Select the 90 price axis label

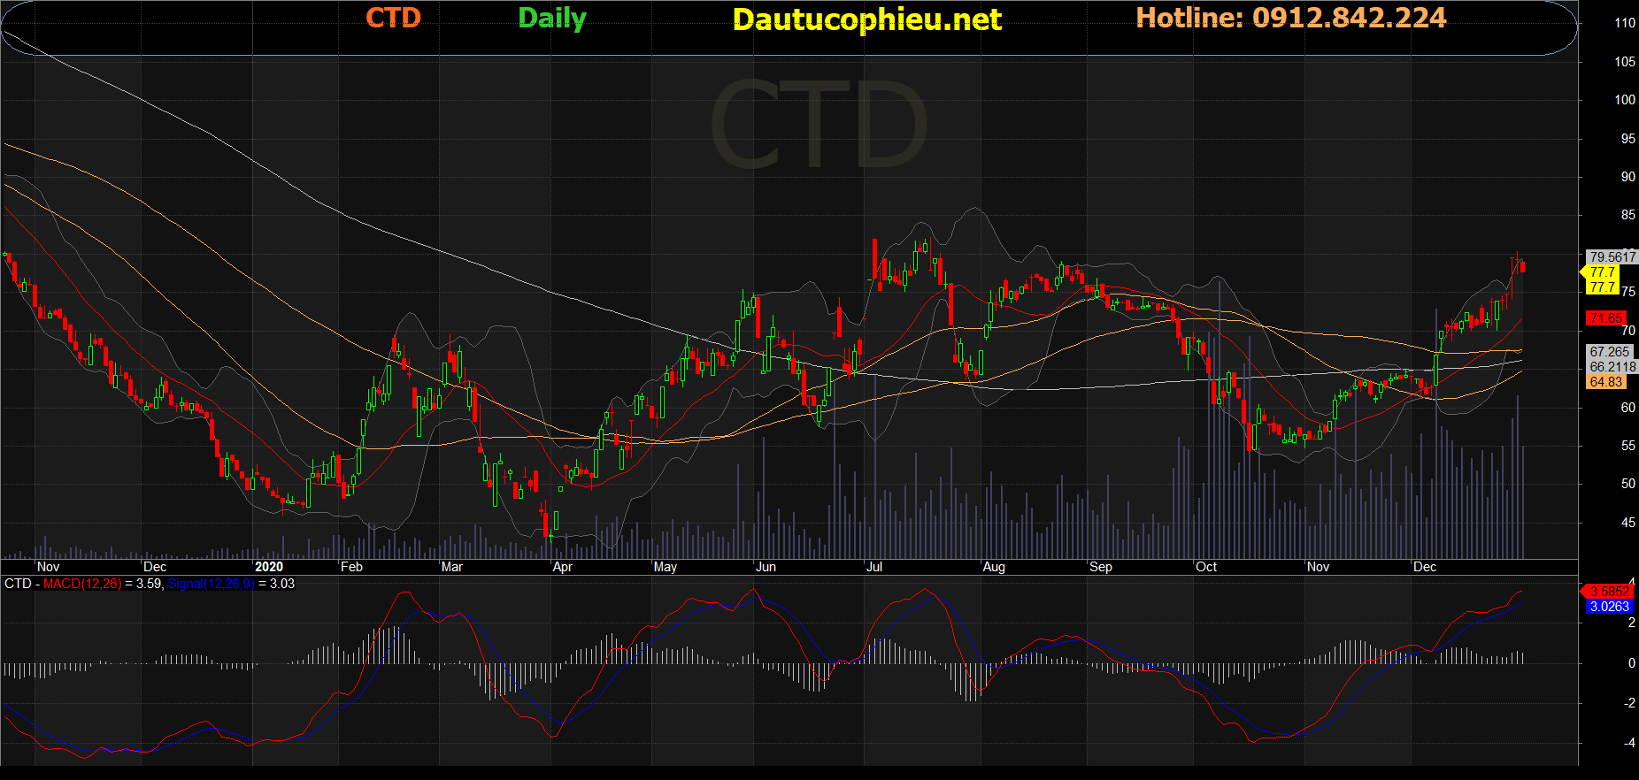point(1628,177)
